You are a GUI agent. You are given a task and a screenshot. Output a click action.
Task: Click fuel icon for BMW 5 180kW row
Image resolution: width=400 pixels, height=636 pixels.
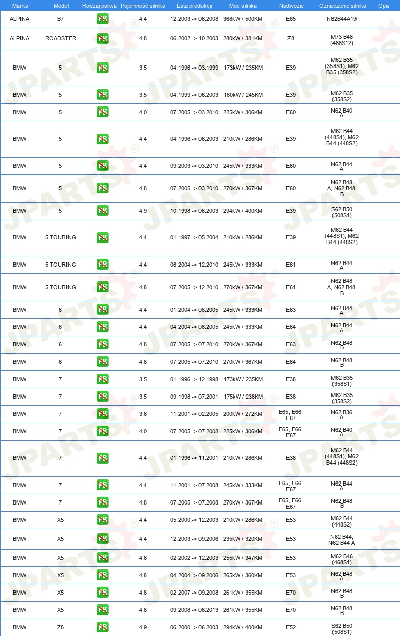pyautogui.click(x=102, y=95)
